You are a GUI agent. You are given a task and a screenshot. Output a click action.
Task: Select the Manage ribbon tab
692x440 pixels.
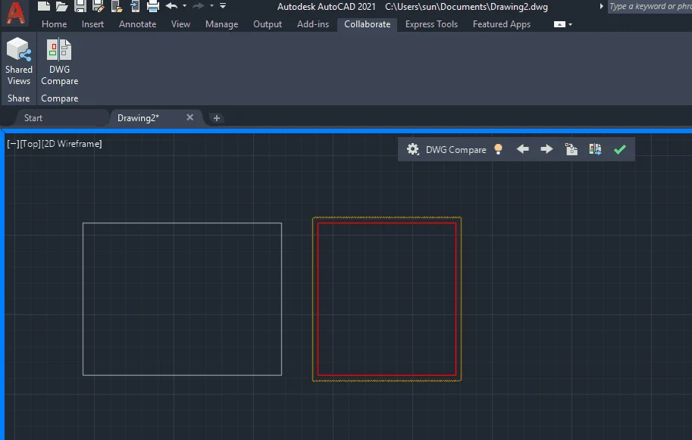click(221, 24)
